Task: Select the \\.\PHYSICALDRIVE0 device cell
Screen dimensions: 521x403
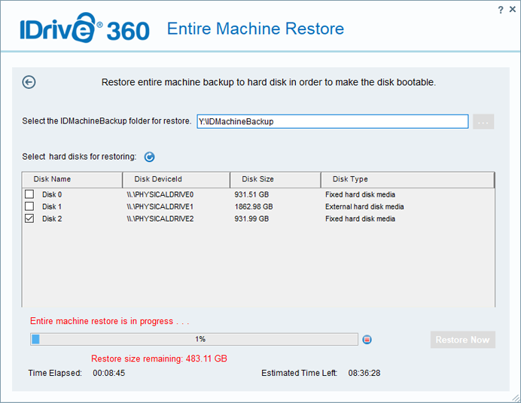Action: coord(160,194)
